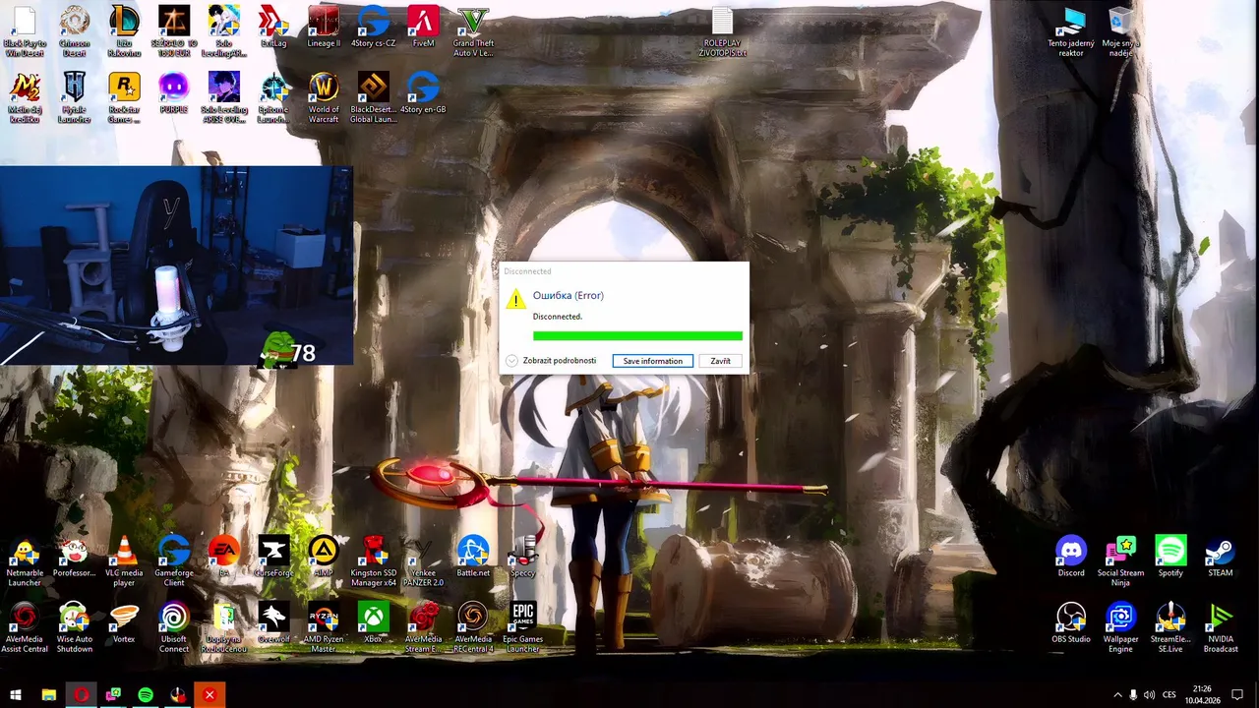Select the ROLEPLAY ZIVOTOPIS text file
Viewport: 1259px width, 708px height.
(723, 31)
